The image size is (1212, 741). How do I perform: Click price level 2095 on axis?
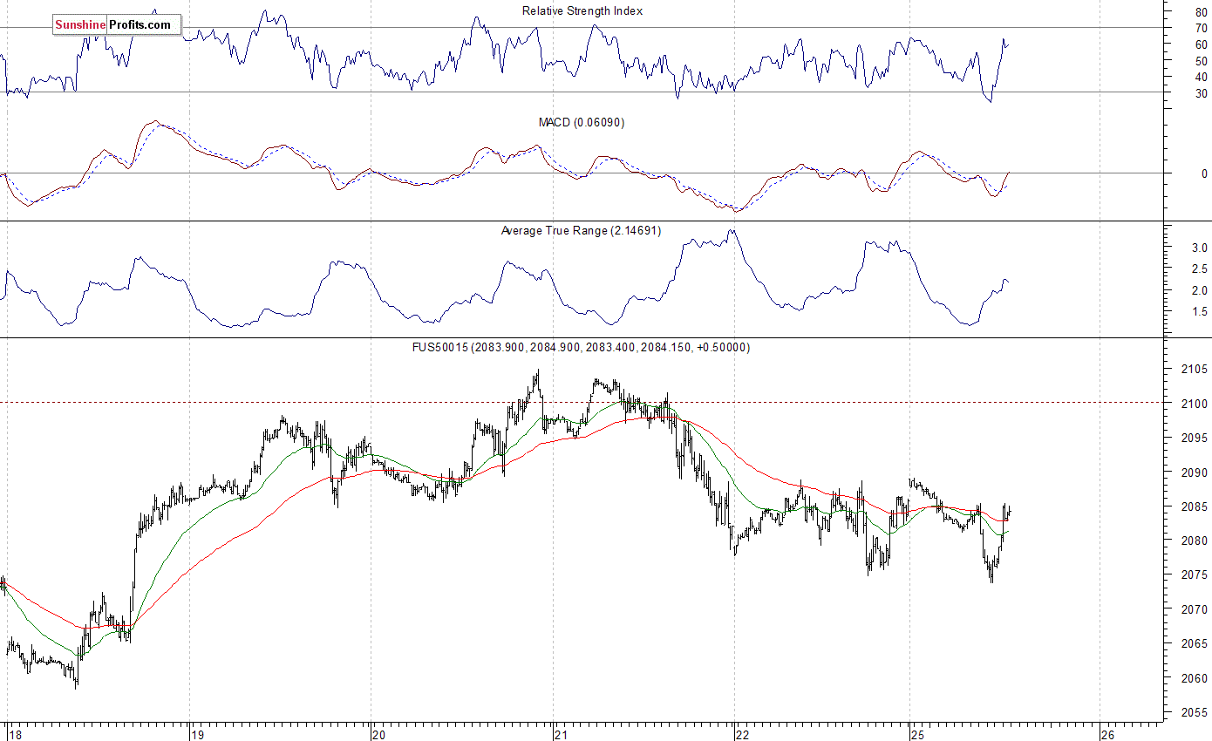(x=1194, y=438)
